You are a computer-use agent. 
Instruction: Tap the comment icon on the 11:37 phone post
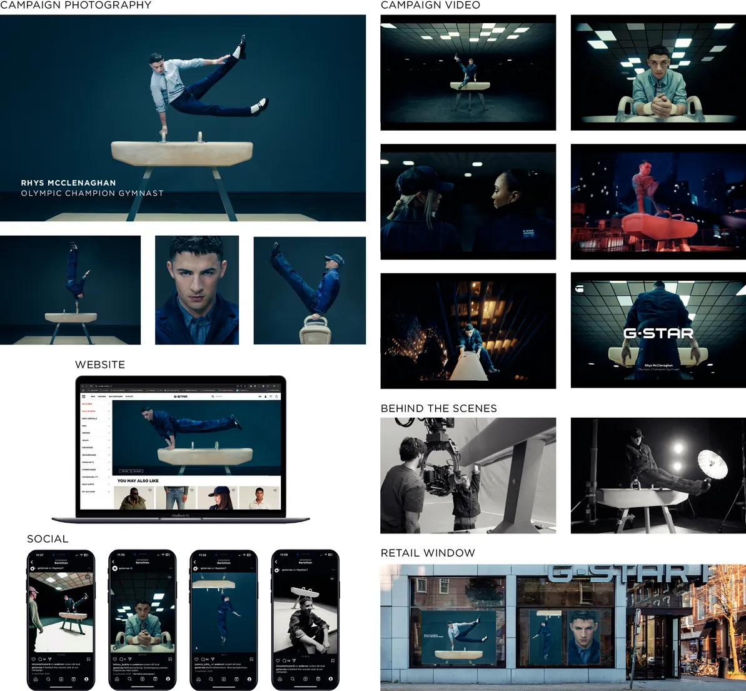click(x=40, y=659)
